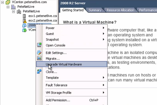
Task: Switch to the Resource Allocation tab
Action: (x=120, y=10)
